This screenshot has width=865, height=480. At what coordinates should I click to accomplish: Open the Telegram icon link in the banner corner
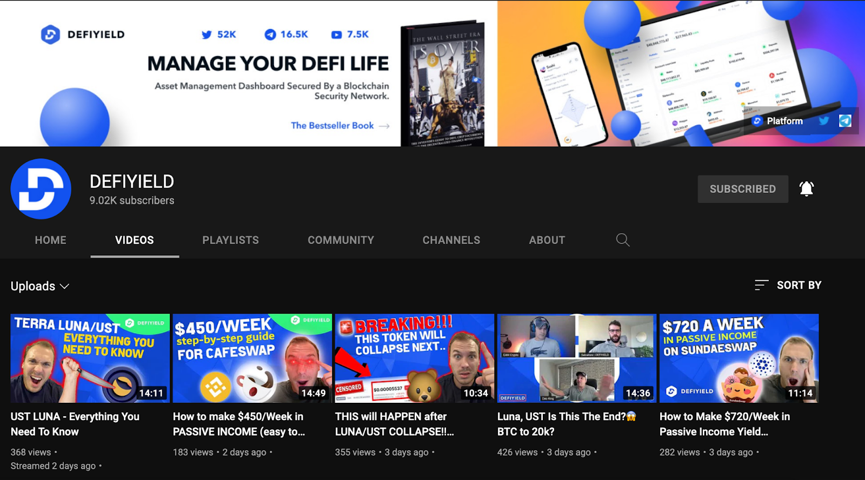845,121
